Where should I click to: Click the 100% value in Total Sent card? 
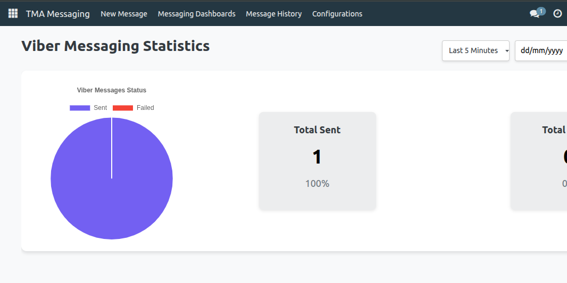coord(317,184)
